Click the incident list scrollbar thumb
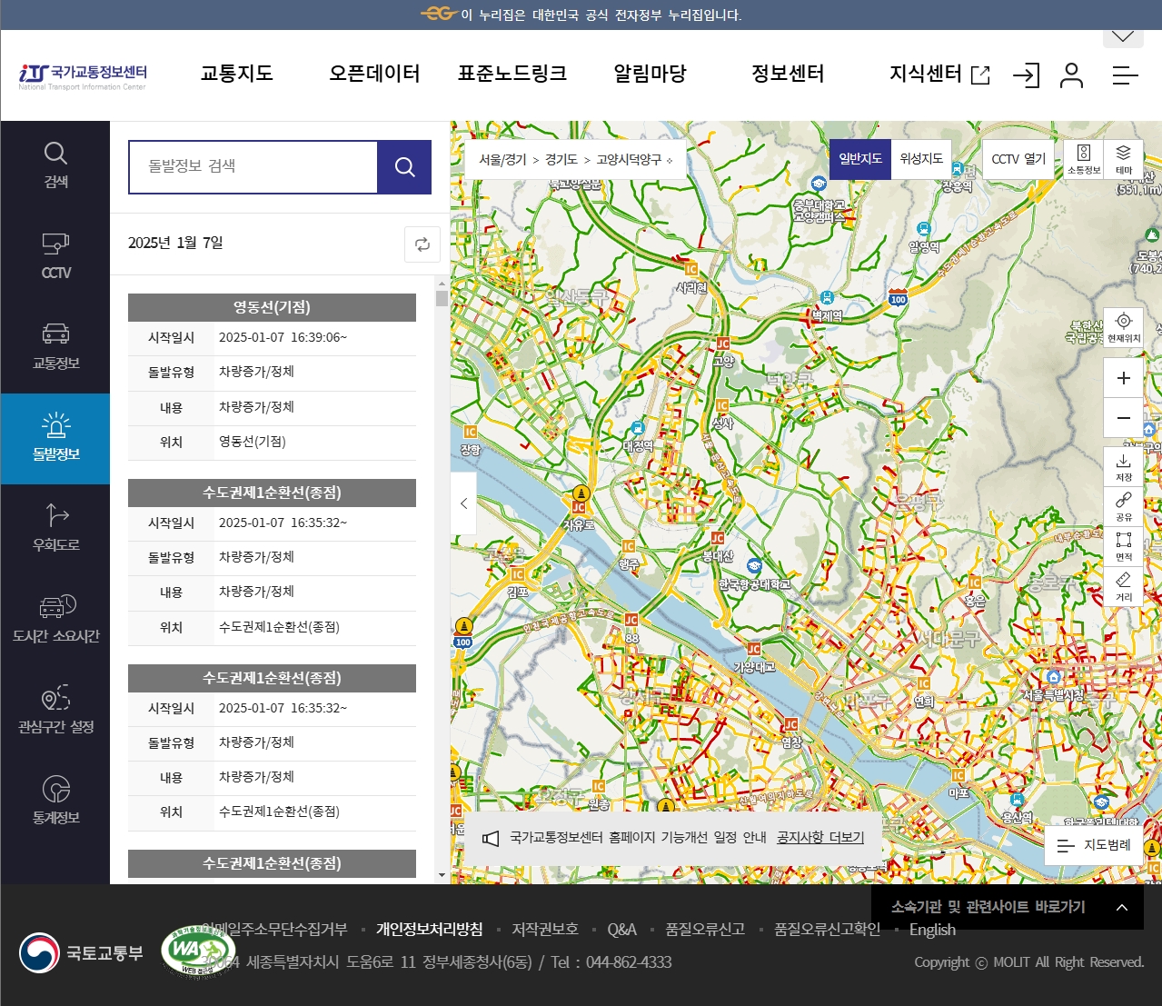1162x1006 pixels. pos(442,298)
